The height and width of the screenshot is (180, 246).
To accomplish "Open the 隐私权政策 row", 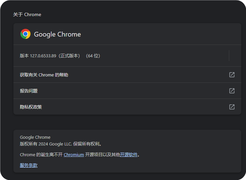I will (x=127, y=107).
